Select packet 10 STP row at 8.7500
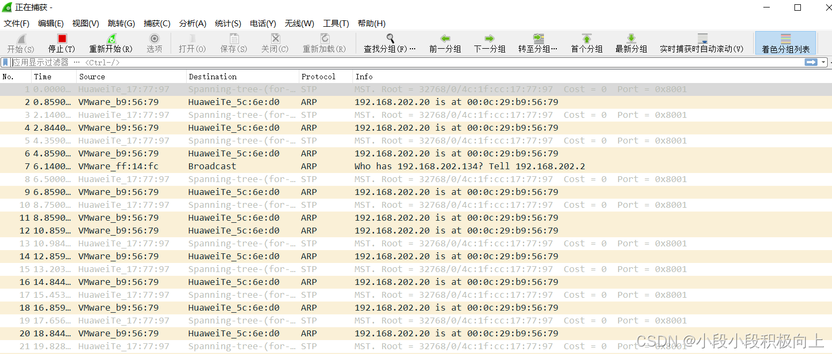 416,205
